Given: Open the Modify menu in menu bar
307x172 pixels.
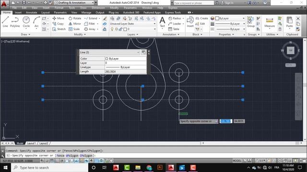Looking at the screenshot, I should [x=114, y=8].
